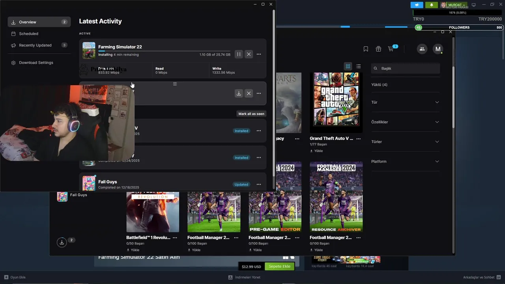Click the Updated badge for Fall Guys
The width and height of the screenshot is (505, 284).
click(241, 184)
